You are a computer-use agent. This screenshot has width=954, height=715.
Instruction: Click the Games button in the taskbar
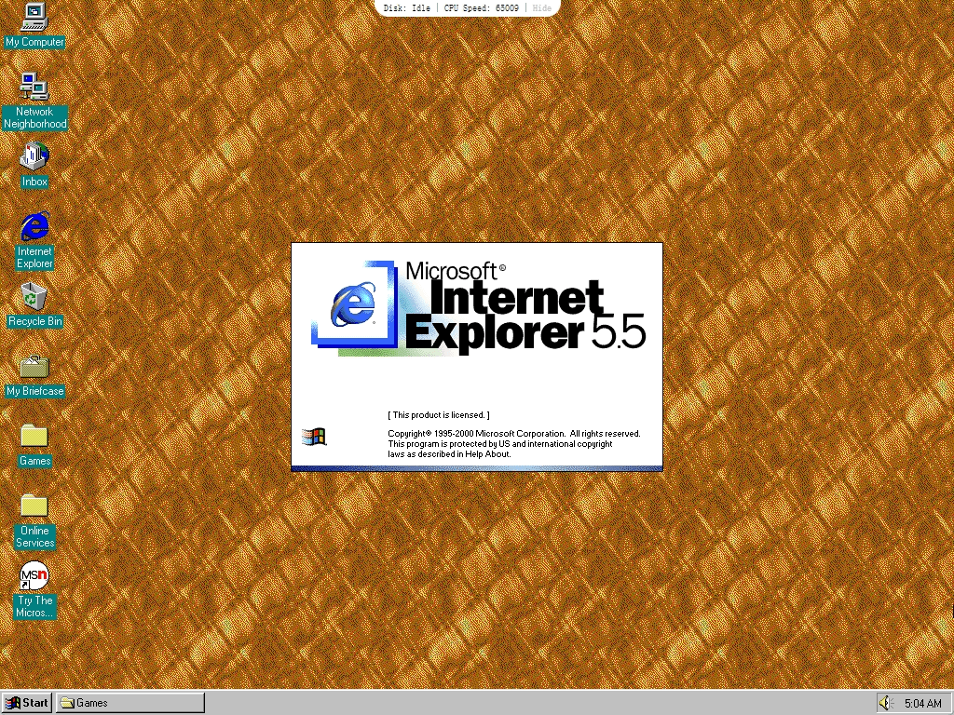coord(130,703)
